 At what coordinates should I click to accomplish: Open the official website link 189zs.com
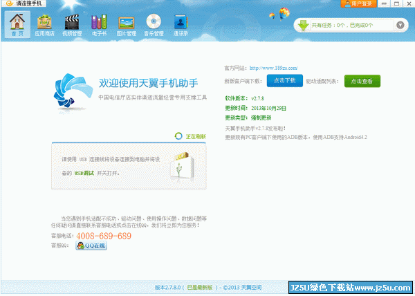tap(274, 68)
